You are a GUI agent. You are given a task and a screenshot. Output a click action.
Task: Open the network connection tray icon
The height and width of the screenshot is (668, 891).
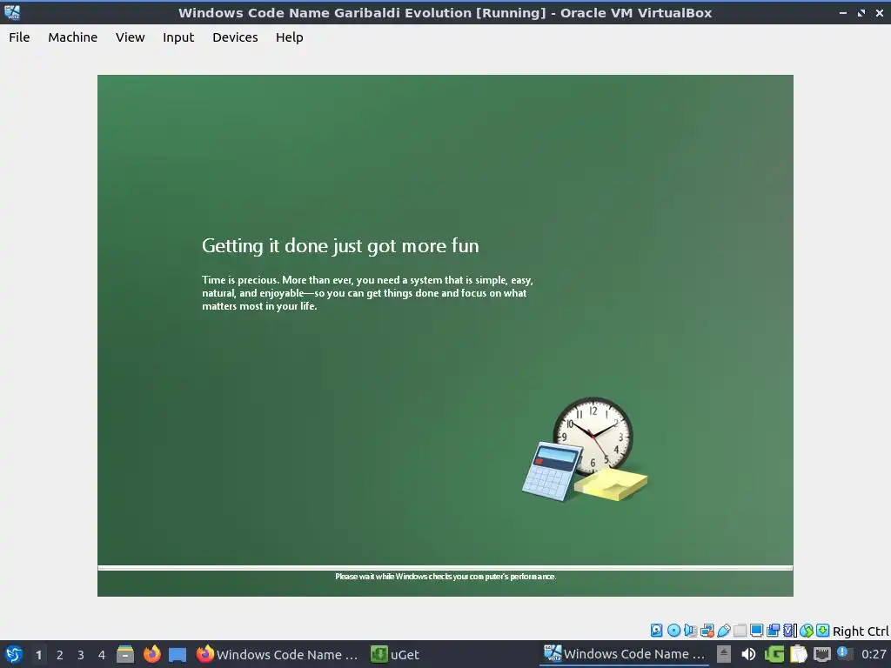coord(822,654)
